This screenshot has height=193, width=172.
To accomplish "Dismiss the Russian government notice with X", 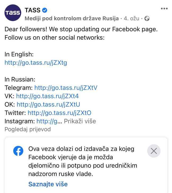I will point(154,151).
